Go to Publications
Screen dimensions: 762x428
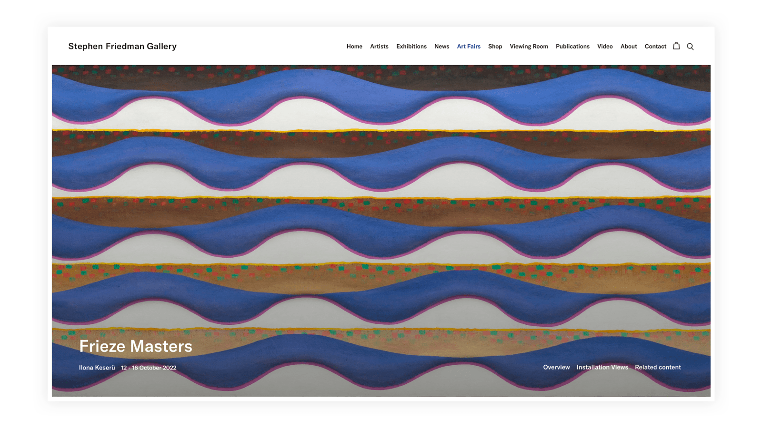572,47
